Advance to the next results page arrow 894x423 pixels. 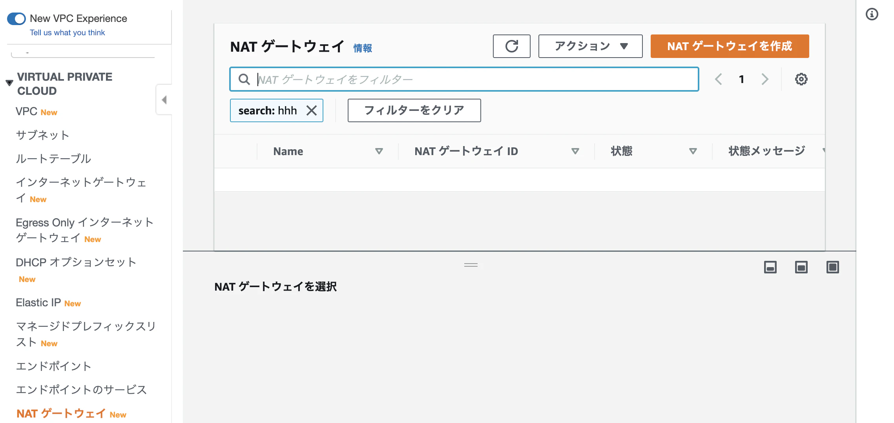(x=765, y=79)
